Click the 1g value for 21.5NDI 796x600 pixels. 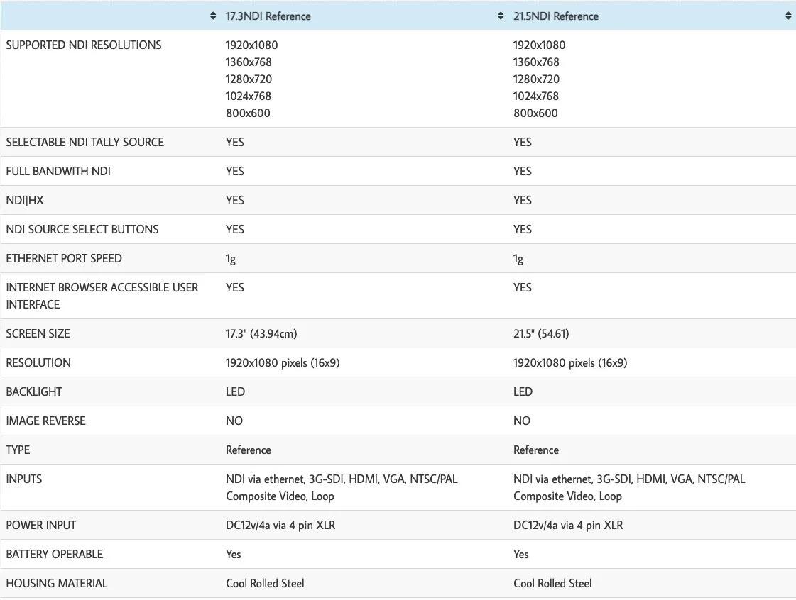[x=518, y=259]
